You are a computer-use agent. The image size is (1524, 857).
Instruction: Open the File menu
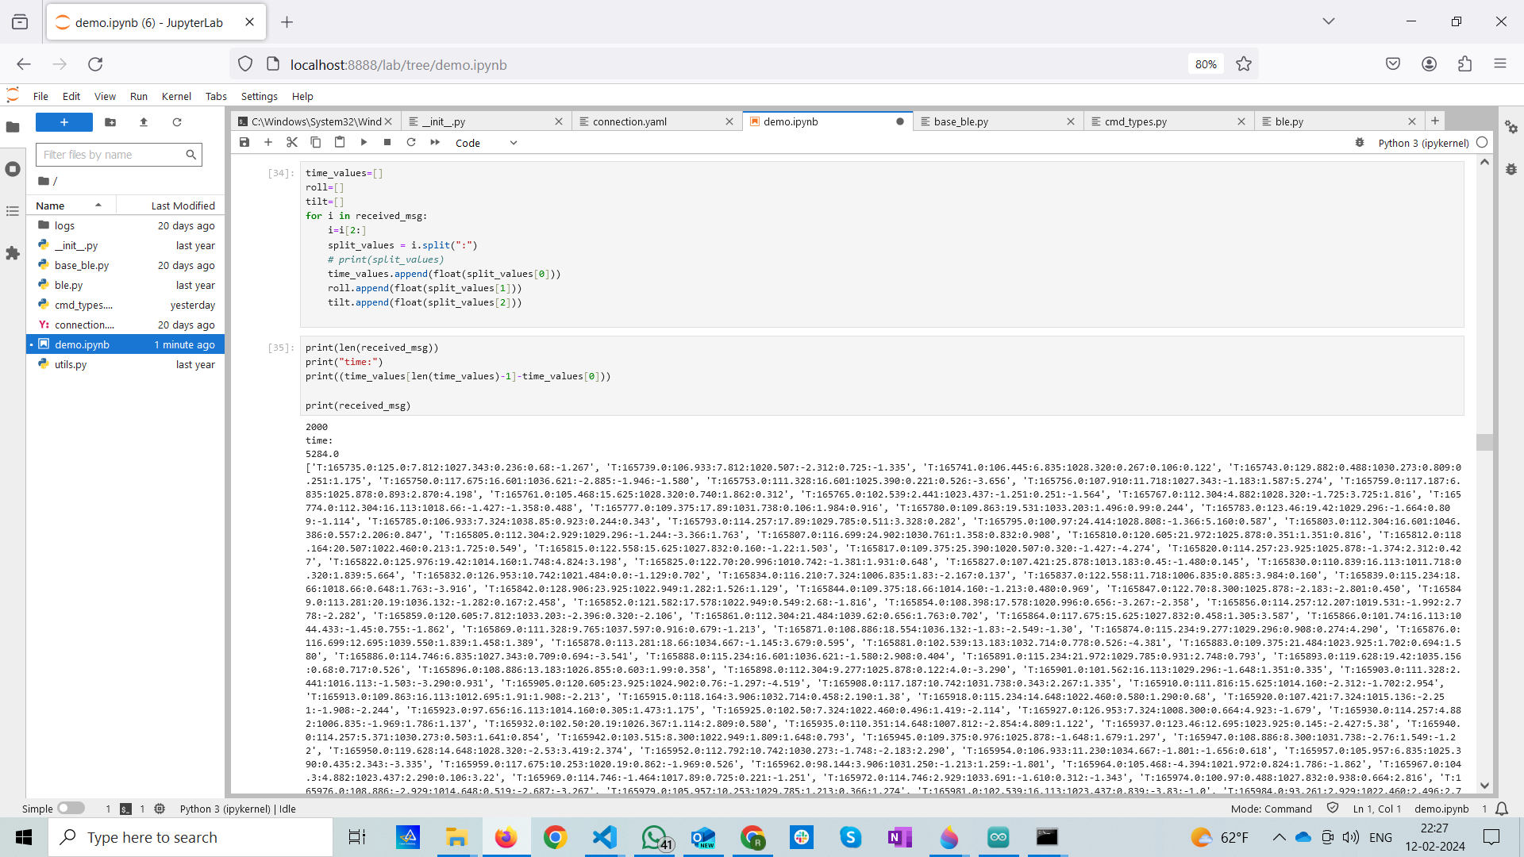40,96
